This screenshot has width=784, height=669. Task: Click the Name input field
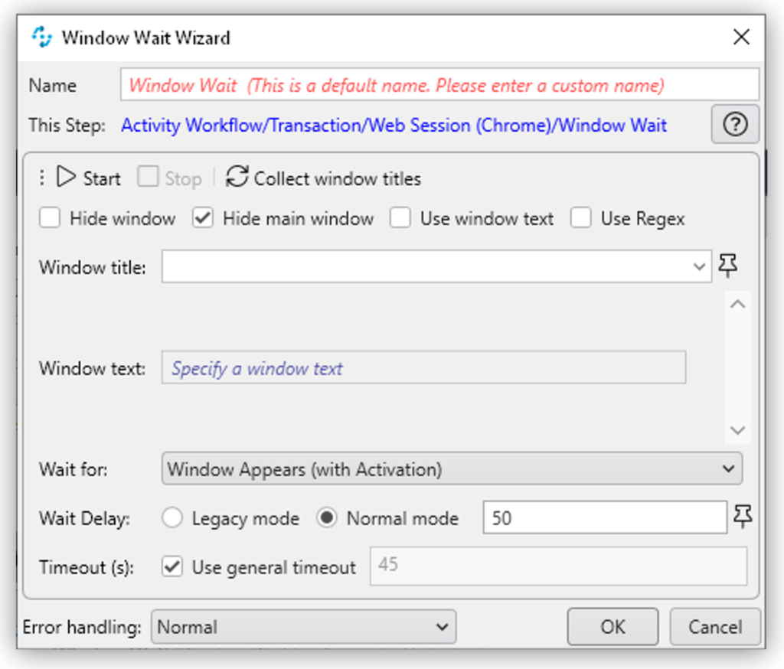pyautogui.click(x=439, y=85)
